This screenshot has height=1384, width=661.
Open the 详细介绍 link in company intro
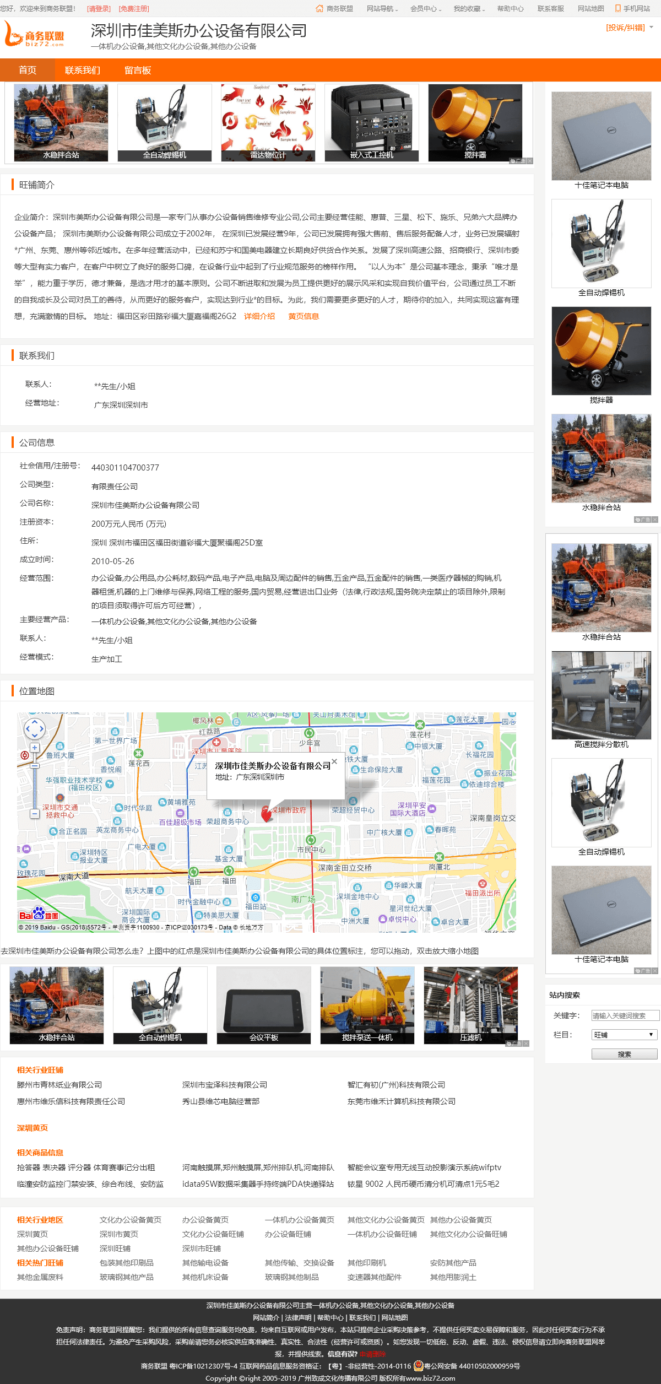click(x=259, y=316)
